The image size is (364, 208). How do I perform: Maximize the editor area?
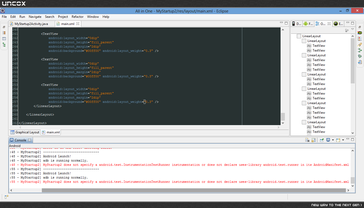286,23
